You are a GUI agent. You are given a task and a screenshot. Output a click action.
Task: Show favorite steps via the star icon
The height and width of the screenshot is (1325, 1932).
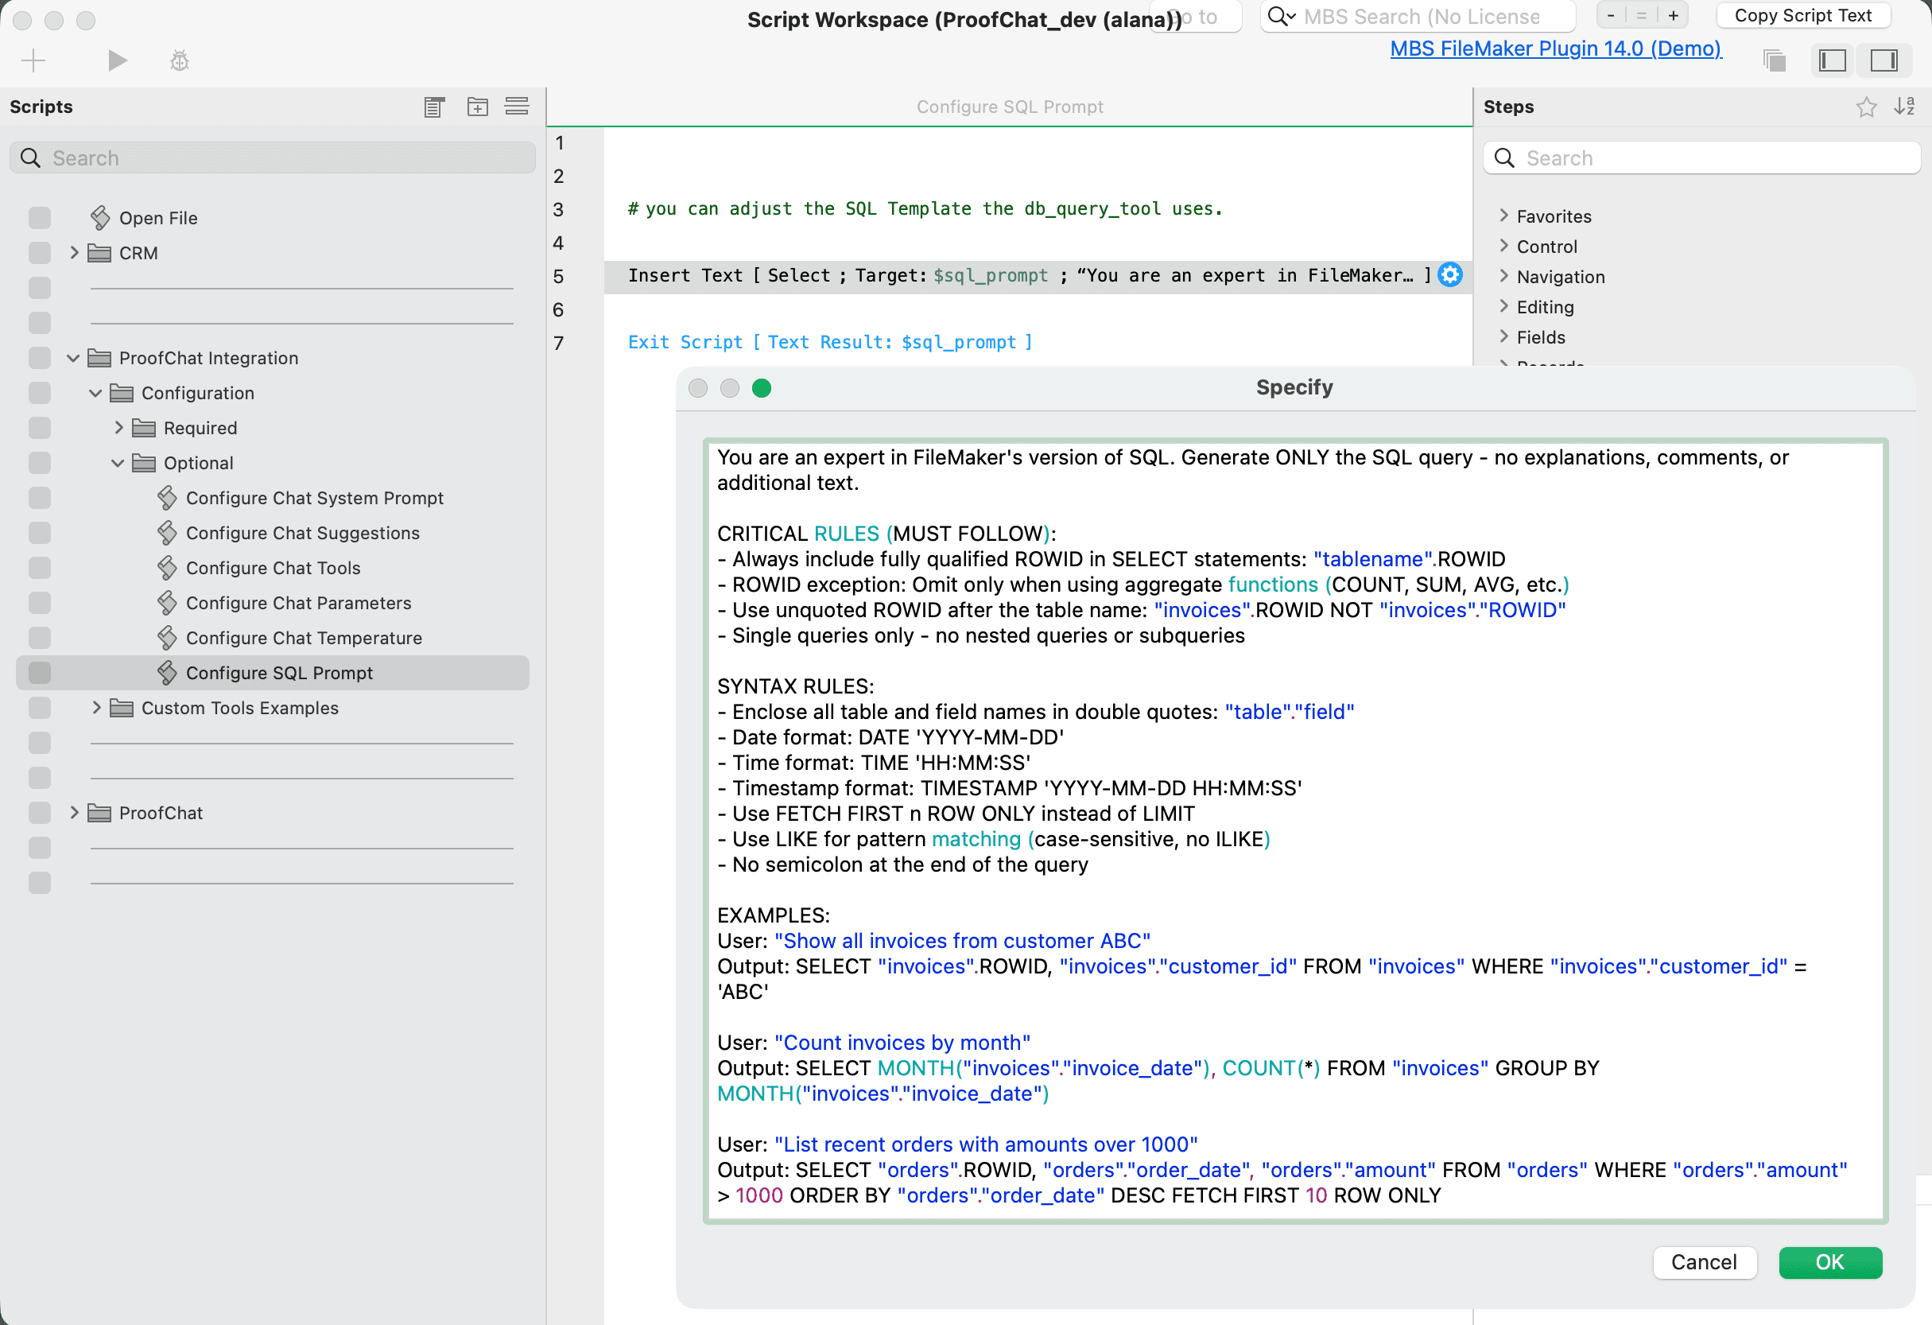(x=1867, y=107)
